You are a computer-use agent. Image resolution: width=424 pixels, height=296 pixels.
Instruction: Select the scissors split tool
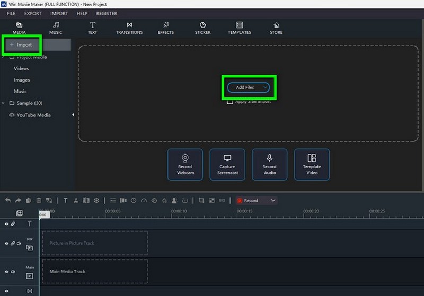pos(76,200)
